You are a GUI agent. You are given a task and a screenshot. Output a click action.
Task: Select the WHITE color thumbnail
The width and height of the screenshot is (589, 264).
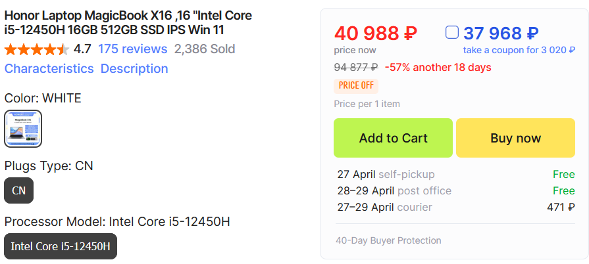click(x=23, y=129)
